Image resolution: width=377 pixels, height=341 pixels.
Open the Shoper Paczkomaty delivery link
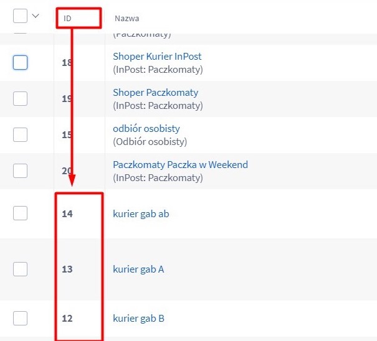coord(155,93)
